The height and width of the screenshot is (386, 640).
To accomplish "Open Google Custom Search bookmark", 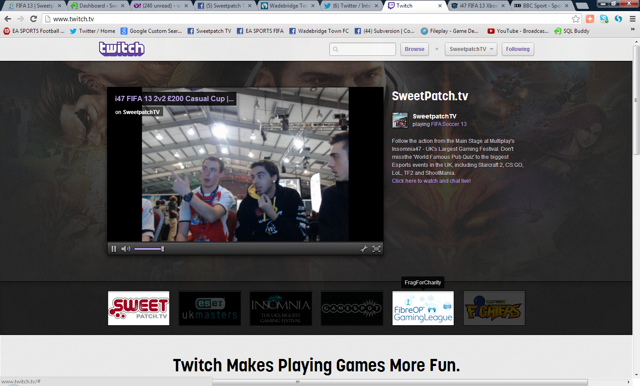I will click(151, 31).
